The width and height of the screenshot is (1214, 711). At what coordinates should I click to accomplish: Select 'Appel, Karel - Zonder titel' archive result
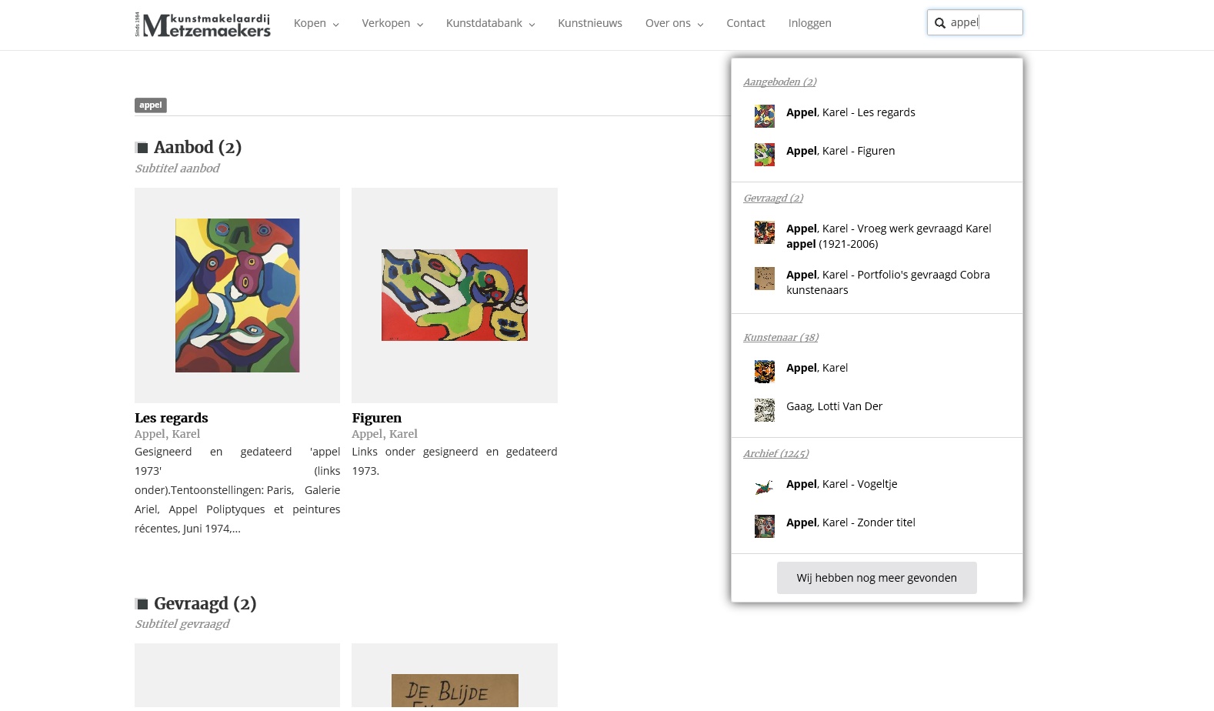pyautogui.click(x=851, y=522)
